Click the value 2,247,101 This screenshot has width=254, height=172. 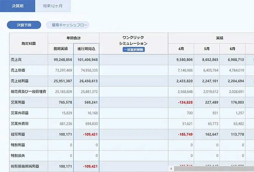[x=210, y=81]
